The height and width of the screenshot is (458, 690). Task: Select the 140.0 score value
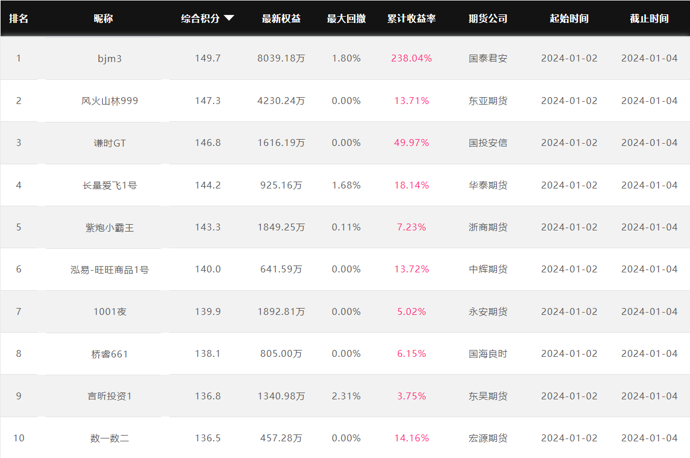(208, 269)
